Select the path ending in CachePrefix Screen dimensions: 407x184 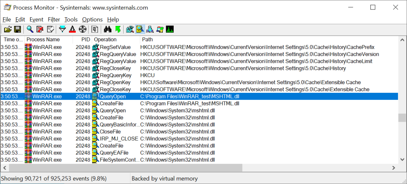click(x=257, y=47)
